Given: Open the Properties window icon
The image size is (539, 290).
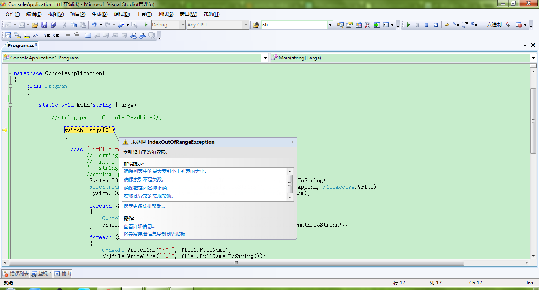Looking at the screenshot, I should 350,25.
